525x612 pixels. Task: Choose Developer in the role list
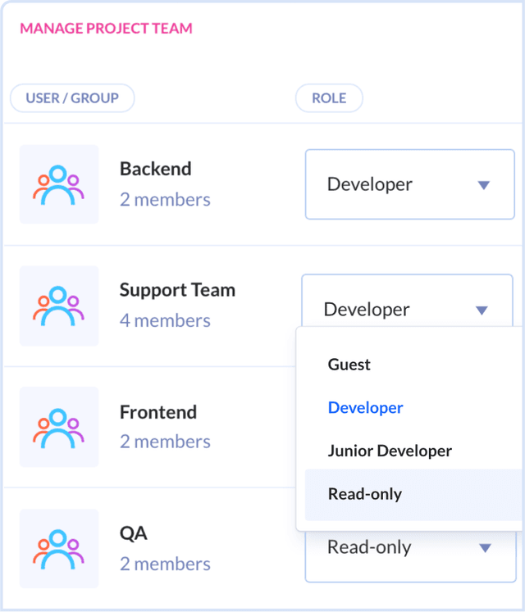point(366,408)
